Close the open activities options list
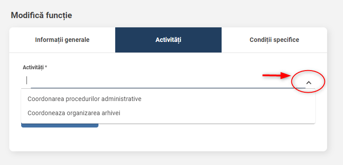343x165 pixels. coord(309,82)
